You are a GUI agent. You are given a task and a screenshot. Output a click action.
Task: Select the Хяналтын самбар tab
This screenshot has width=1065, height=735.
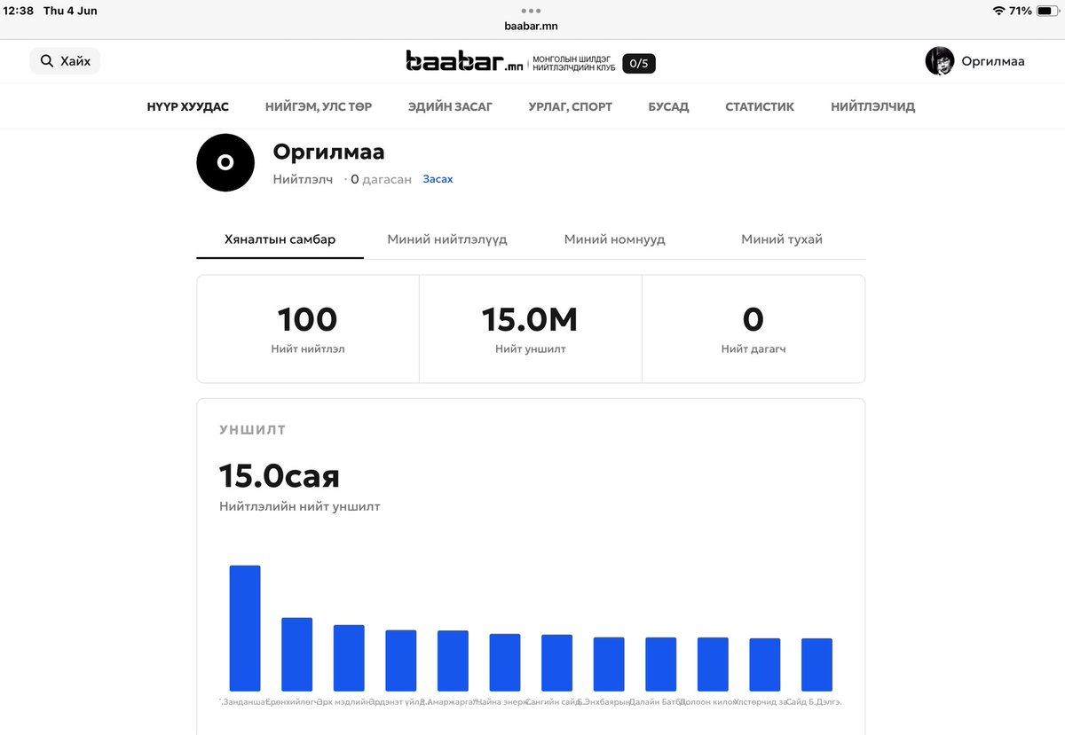(x=280, y=239)
